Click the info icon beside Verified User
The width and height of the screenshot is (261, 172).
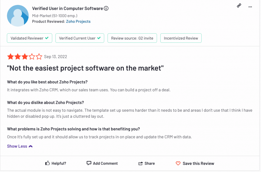click(x=106, y=8)
